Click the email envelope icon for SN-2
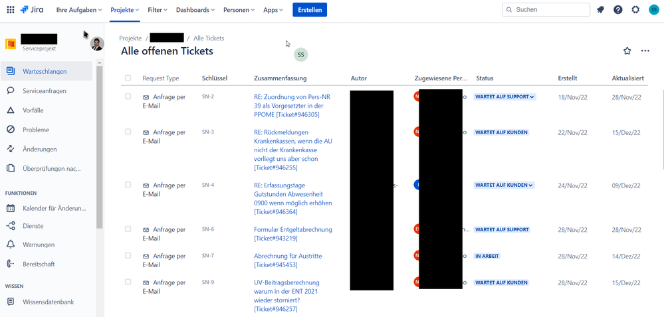 [x=146, y=97]
